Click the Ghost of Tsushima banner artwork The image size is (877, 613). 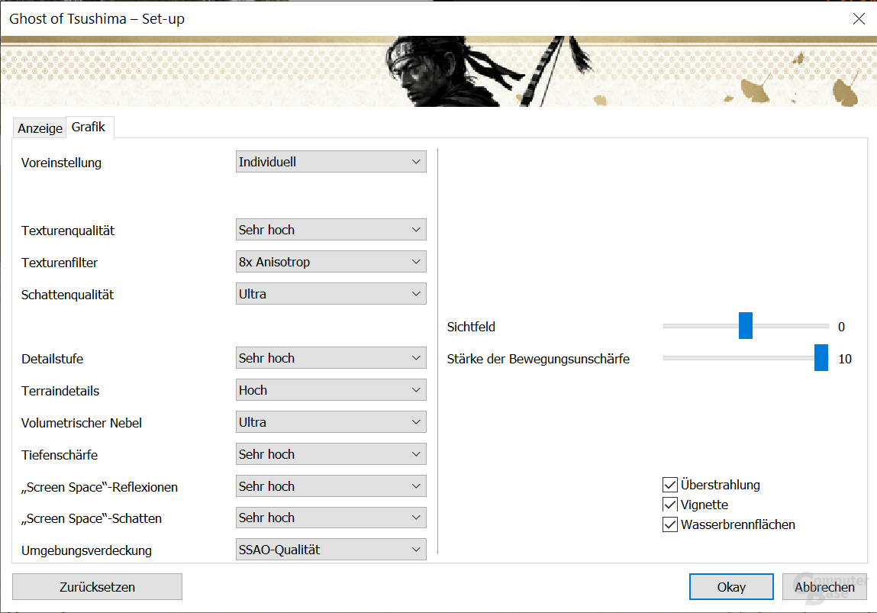[438, 72]
